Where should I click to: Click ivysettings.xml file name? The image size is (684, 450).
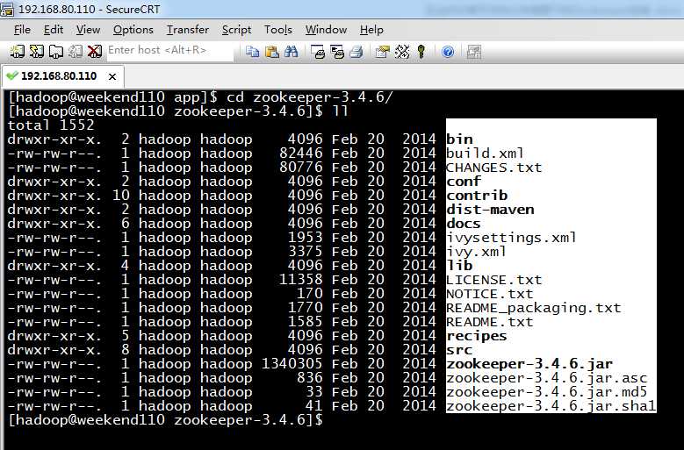(x=511, y=238)
